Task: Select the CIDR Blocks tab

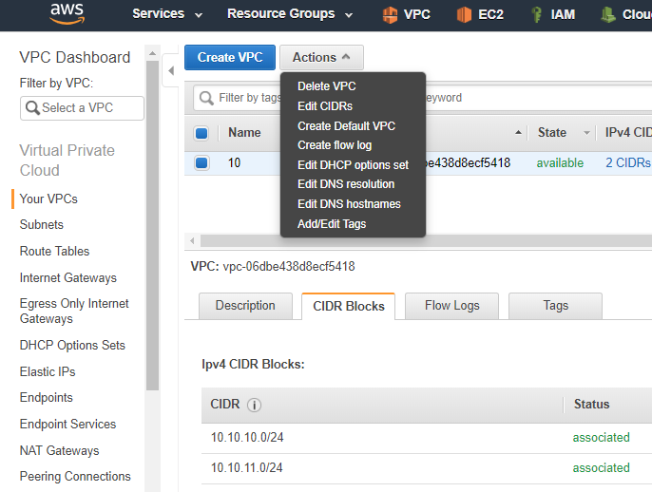Action: pyautogui.click(x=349, y=306)
